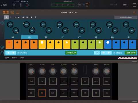Open the star favorites icon in sidebar
The height and width of the screenshot is (103, 138).
point(2,47)
